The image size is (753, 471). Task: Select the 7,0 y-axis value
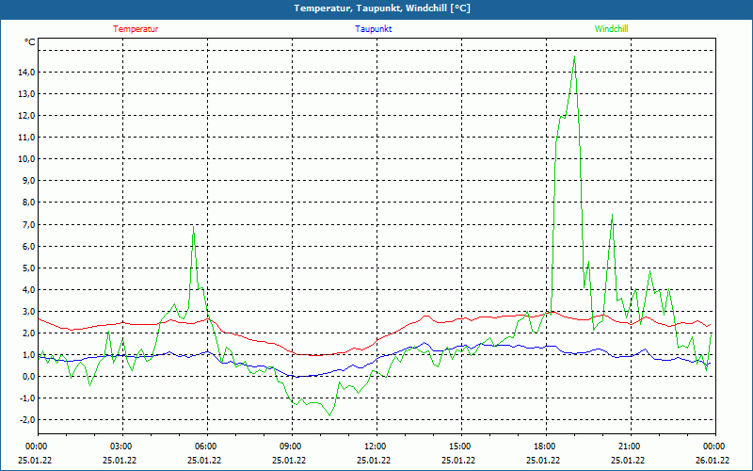coord(28,224)
